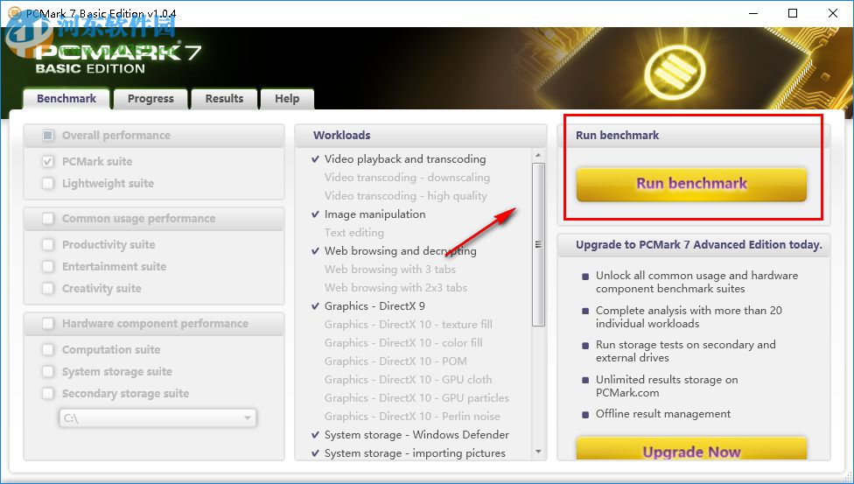854x484 pixels.
Task: Enable the Computation suite checkbox
Action: (x=48, y=350)
